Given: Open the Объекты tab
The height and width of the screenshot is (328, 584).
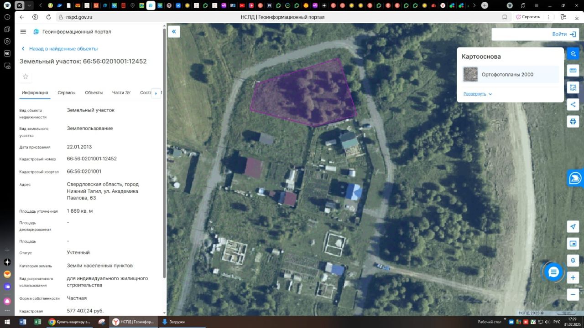Looking at the screenshot, I should pos(94,92).
